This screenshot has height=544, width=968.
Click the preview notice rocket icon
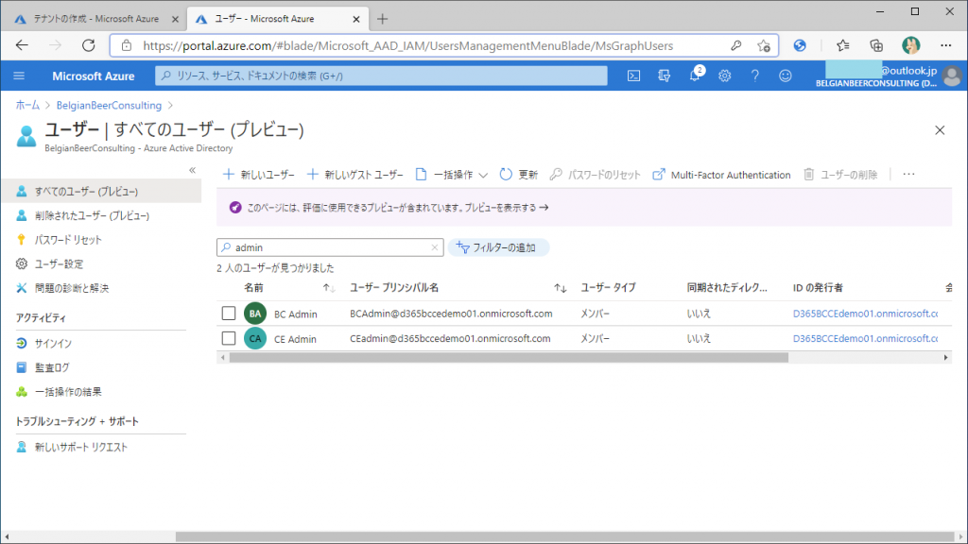tap(235, 207)
